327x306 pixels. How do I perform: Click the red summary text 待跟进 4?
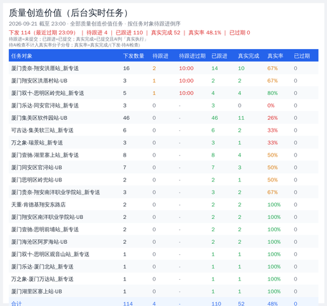pos(97,33)
